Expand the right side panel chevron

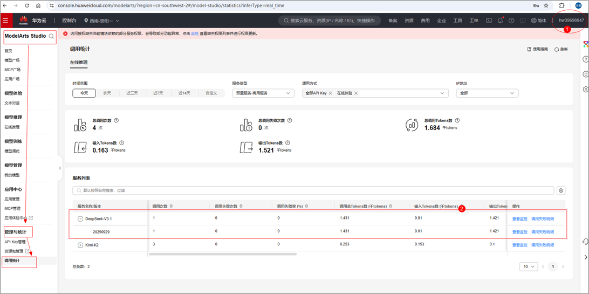[585, 257]
